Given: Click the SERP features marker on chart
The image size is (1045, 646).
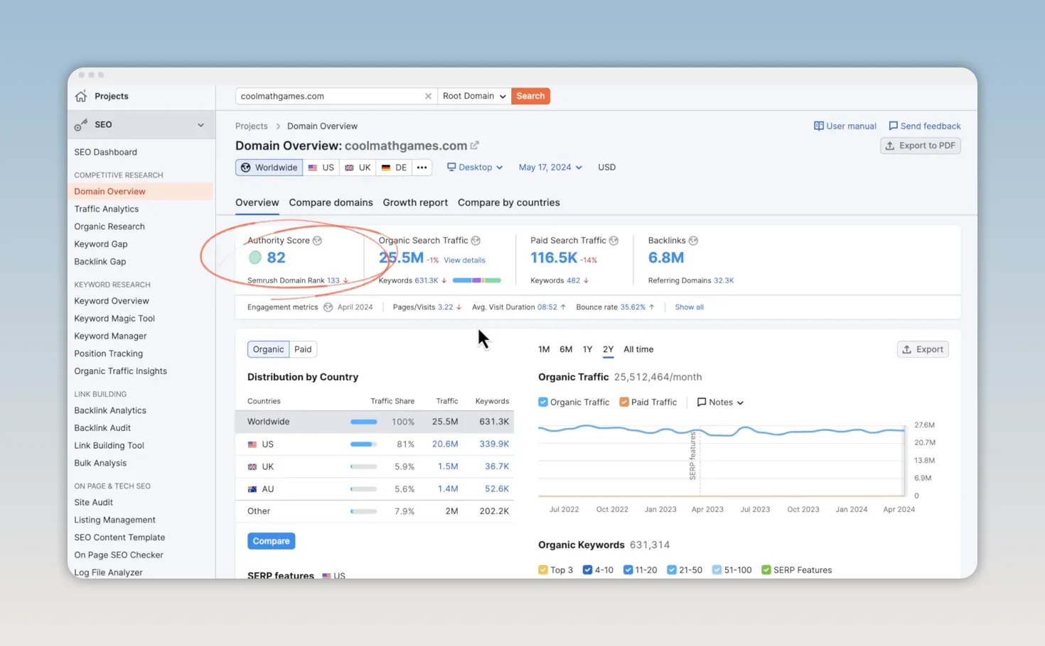Looking at the screenshot, I should (x=692, y=455).
